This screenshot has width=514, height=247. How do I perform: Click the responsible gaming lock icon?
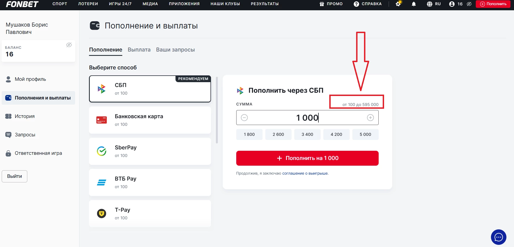[x=8, y=153]
